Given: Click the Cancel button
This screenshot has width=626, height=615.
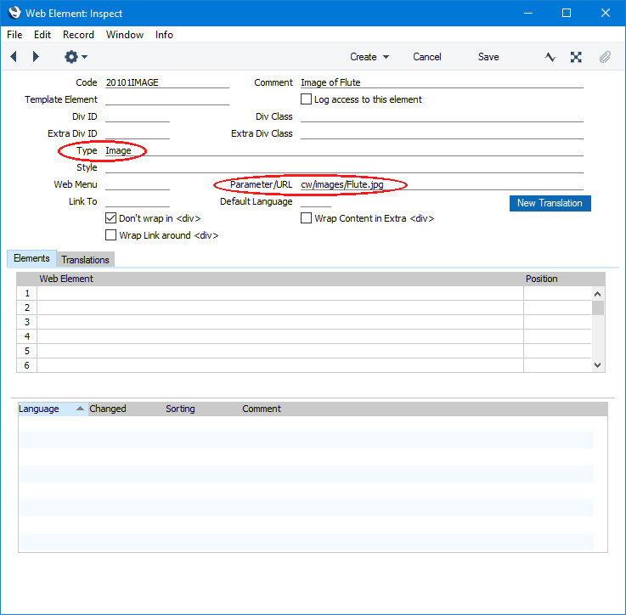Looking at the screenshot, I should pos(426,57).
